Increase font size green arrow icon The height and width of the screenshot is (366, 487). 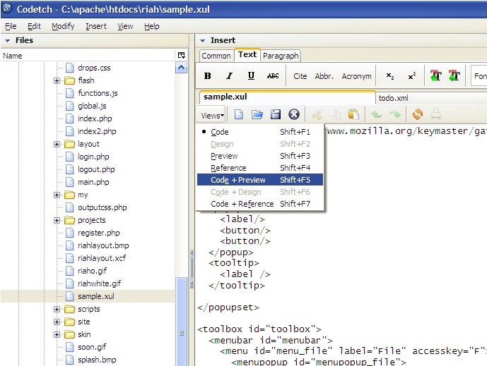click(435, 75)
